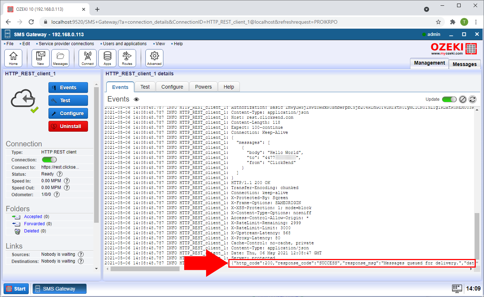Click the OZEKI logo
The width and height of the screenshot is (484, 297).
coord(454,49)
